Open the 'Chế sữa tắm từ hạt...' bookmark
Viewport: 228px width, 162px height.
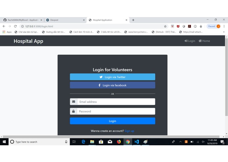click(x=26, y=32)
